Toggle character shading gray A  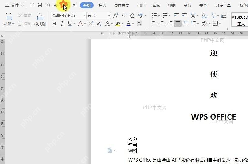[x=139, y=24]
